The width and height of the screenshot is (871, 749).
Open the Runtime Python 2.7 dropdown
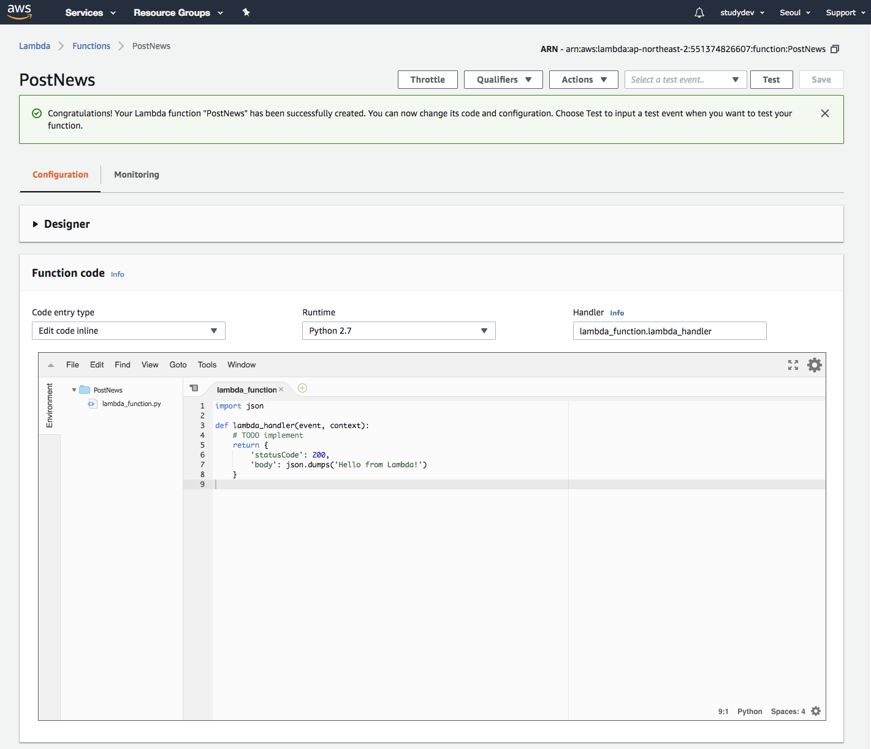click(399, 331)
